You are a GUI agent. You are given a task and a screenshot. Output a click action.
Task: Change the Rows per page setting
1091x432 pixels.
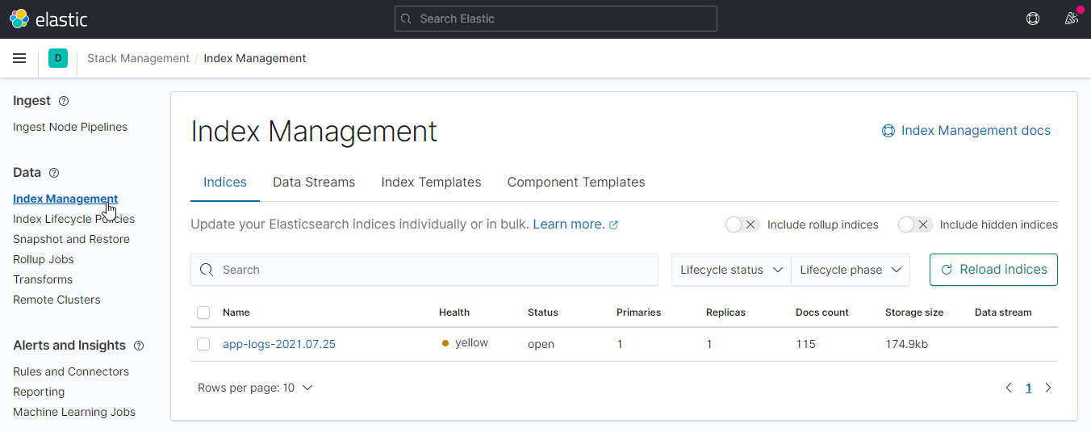point(255,388)
